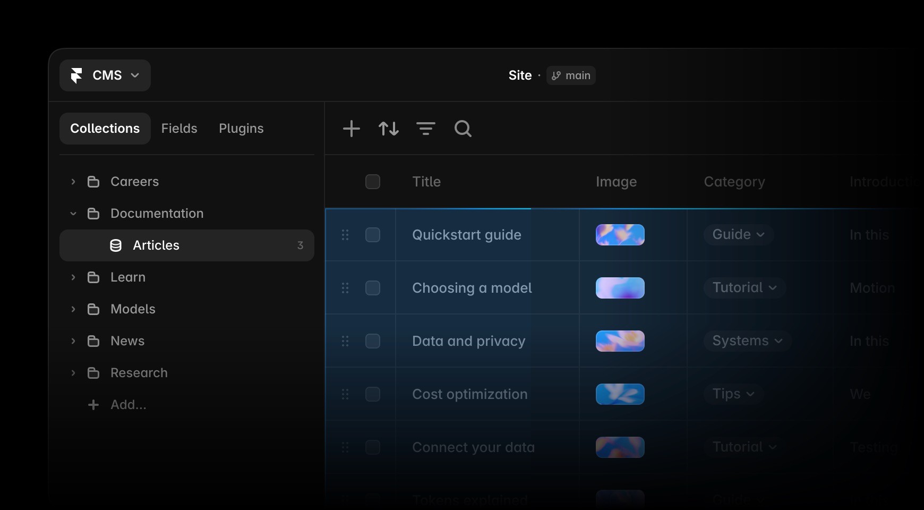Open the Data and privacy title cell
This screenshot has height=510, width=924.
coord(487,341)
